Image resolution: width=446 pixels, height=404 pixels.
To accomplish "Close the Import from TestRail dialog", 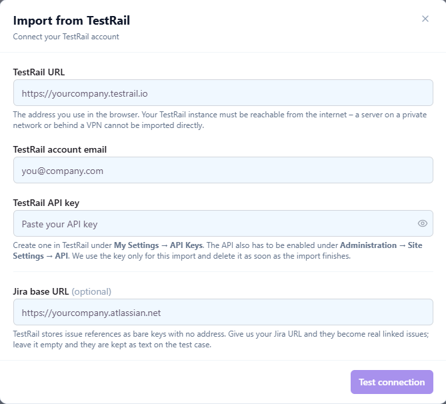I will point(425,19).
